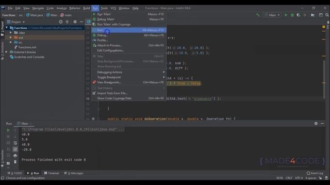The image size is (330, 185).
Task: Open the Tools menu
Action: [104, 8]
